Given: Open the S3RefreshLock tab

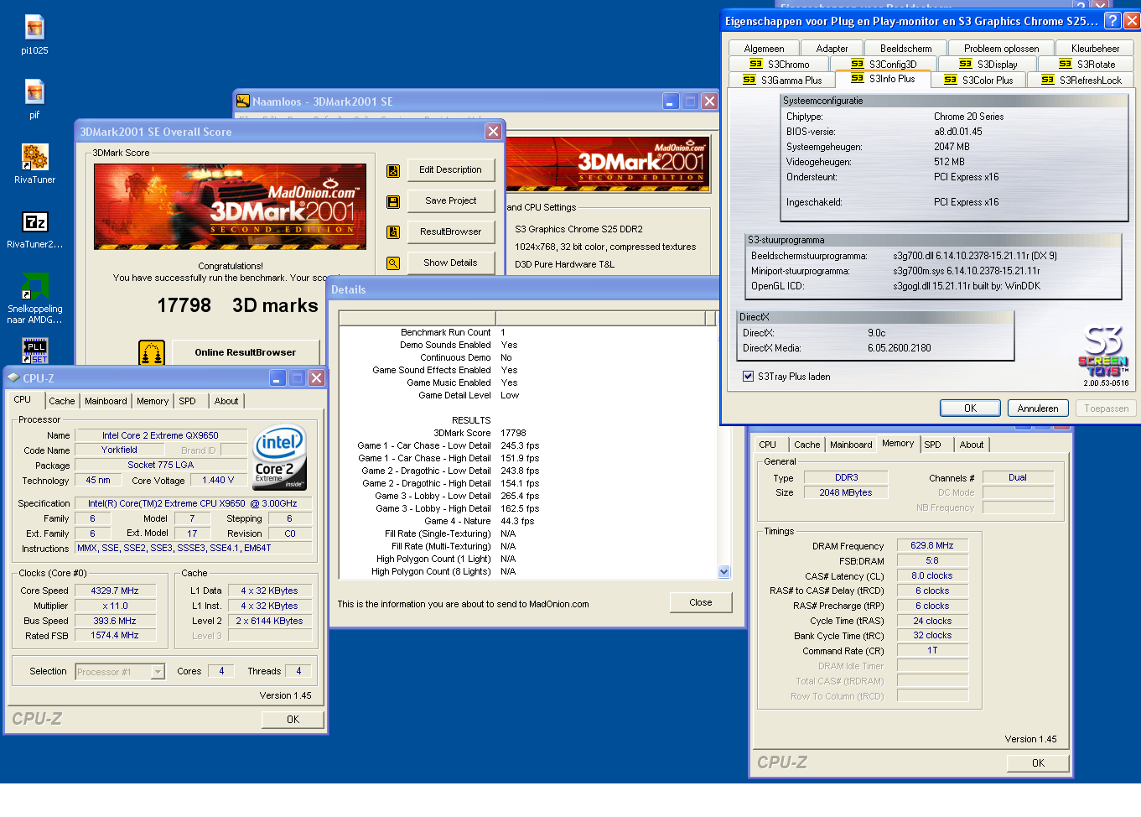Looking at the screenshot, I should pyautogui.click(x=1081, y=81).
